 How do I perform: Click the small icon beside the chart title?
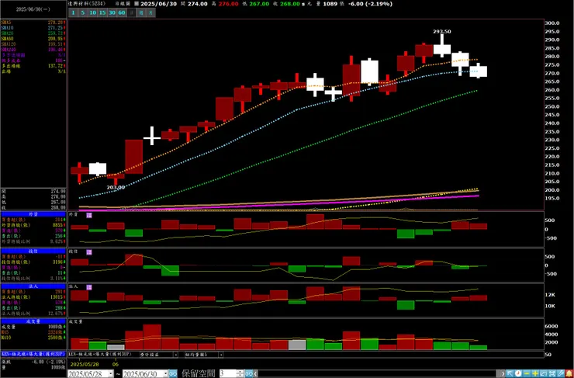click(137, 4)
